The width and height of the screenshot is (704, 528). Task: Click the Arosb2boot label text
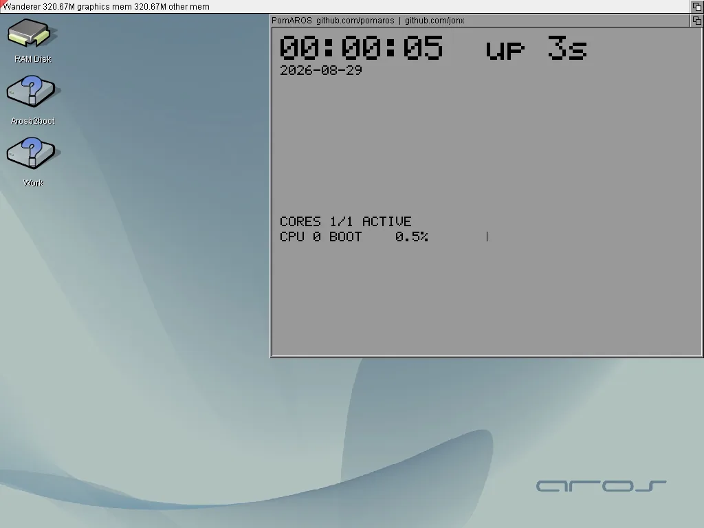click(x=33, y=121)
